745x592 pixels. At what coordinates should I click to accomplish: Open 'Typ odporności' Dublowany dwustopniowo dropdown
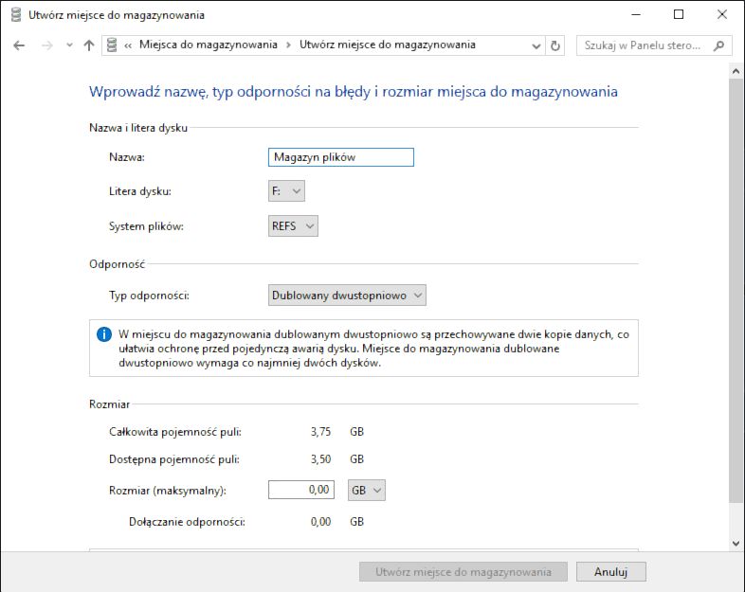tap(347, 296)
